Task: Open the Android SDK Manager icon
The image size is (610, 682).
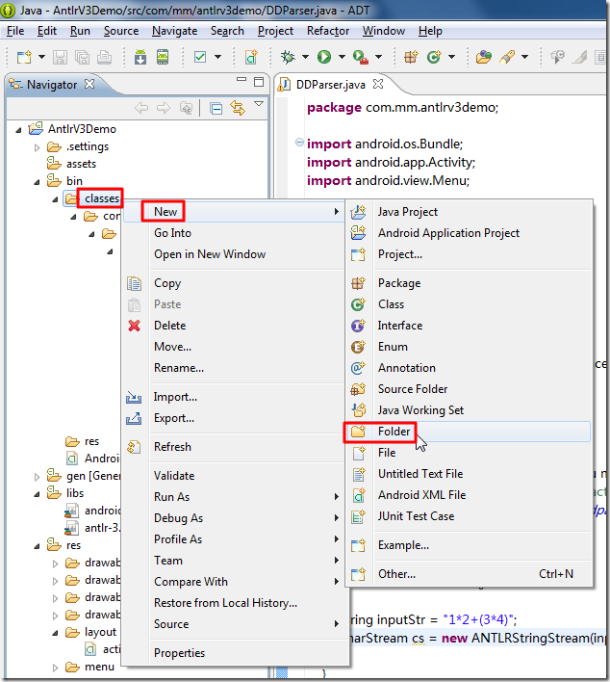Action: 140,57
